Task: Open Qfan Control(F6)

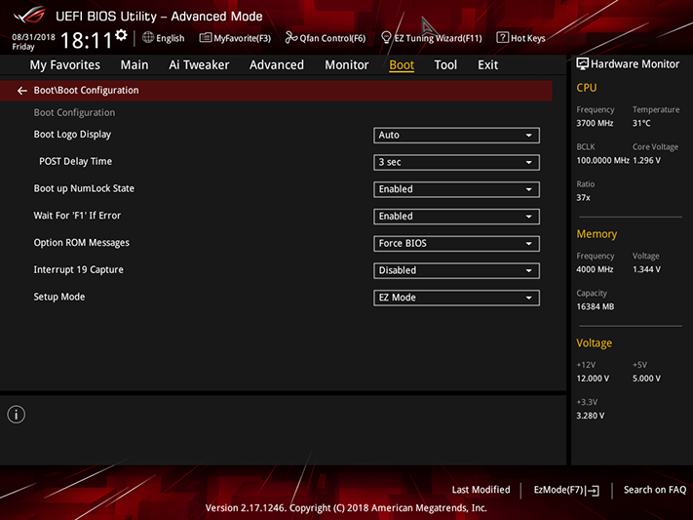Action: [x=326, y=38]
